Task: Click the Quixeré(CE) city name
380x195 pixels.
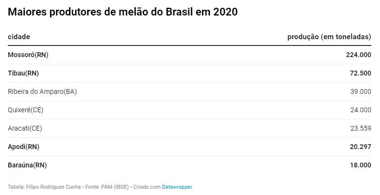Action: pos(26,110)
